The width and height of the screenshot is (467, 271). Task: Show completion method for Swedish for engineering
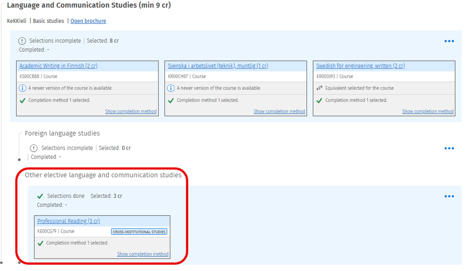pyautogui.click(x=428, y=111)
